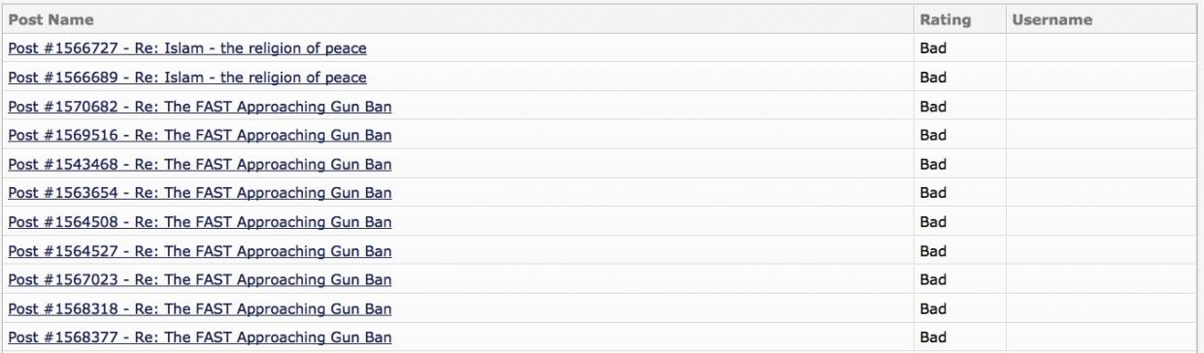Open post #1566727 Islam religion of peace link

(187, 48)
